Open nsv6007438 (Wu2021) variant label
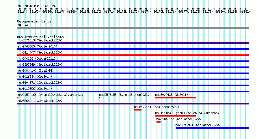Viewport: 257px width, 139px height. coord(172,95)
